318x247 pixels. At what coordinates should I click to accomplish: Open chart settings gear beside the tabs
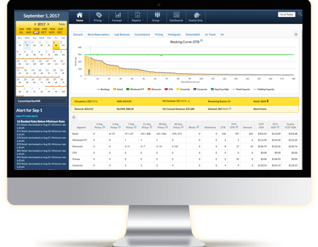[296, 34]
